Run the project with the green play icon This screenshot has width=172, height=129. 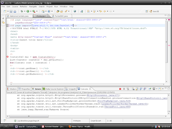(x=28, y=11)
